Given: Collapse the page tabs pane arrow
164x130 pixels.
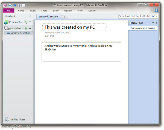Looking at the screenshot, I should pos(157,23).
